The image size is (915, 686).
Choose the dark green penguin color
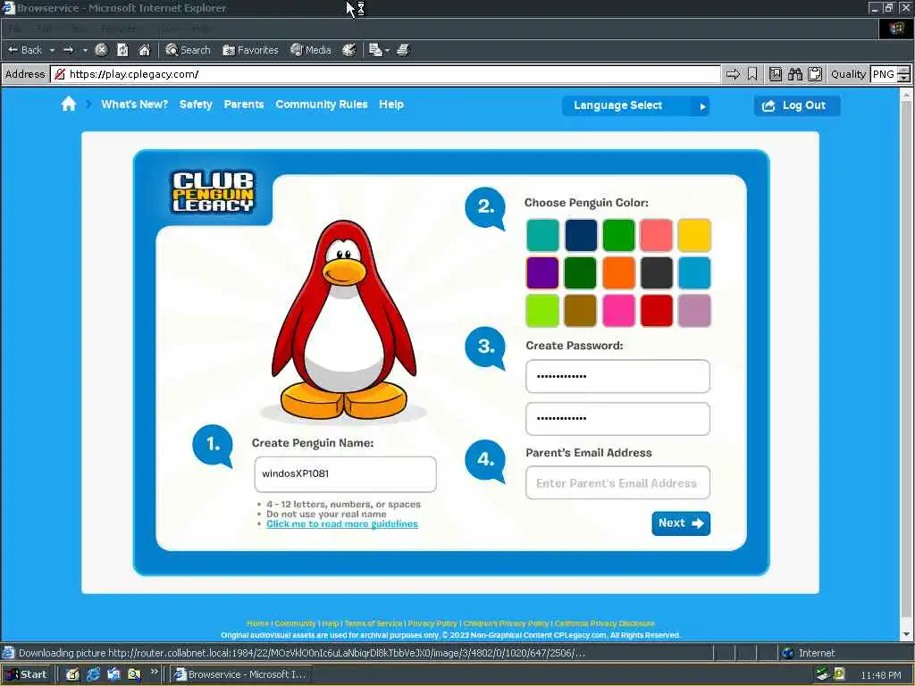581,273
